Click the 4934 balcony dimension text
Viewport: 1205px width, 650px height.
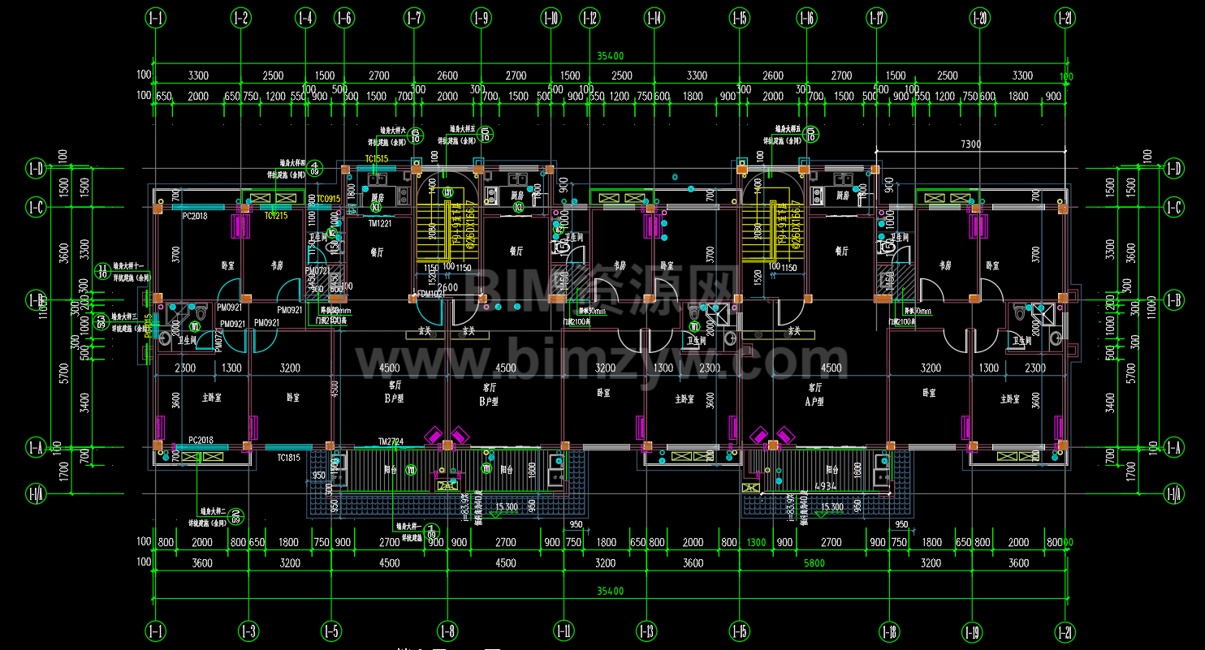pyautogui.click(x=827, y=486)
